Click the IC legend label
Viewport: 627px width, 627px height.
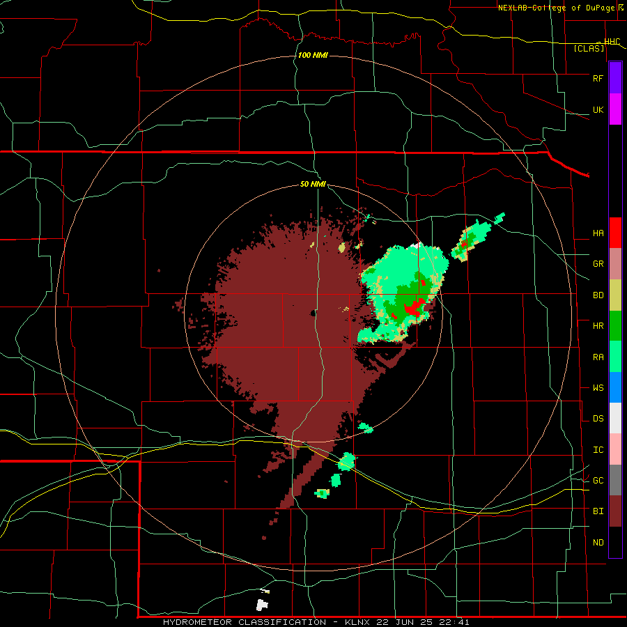tap(598, 449)
